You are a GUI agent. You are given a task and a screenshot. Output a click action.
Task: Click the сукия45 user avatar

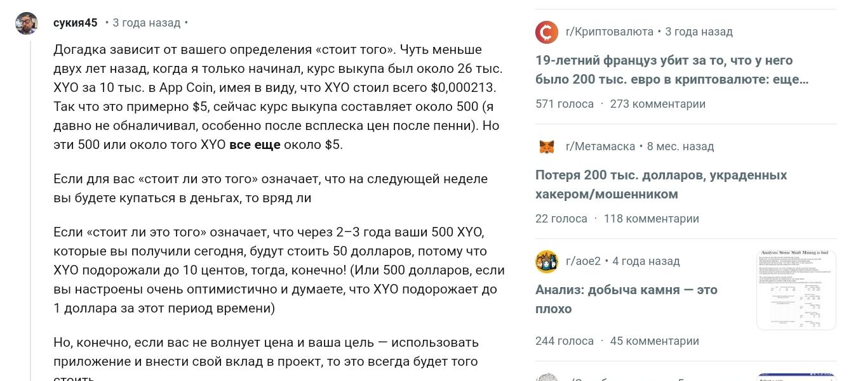tap(27, 23)
